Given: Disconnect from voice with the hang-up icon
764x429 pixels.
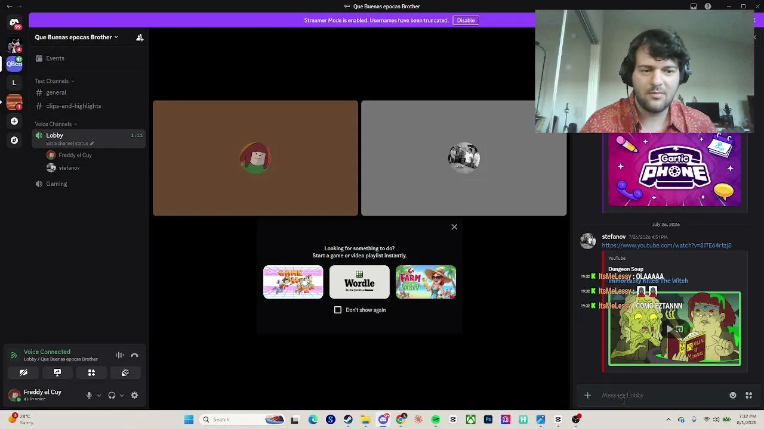Looking at the screenshot, I should pyautogui.click(x=134, y=355).
